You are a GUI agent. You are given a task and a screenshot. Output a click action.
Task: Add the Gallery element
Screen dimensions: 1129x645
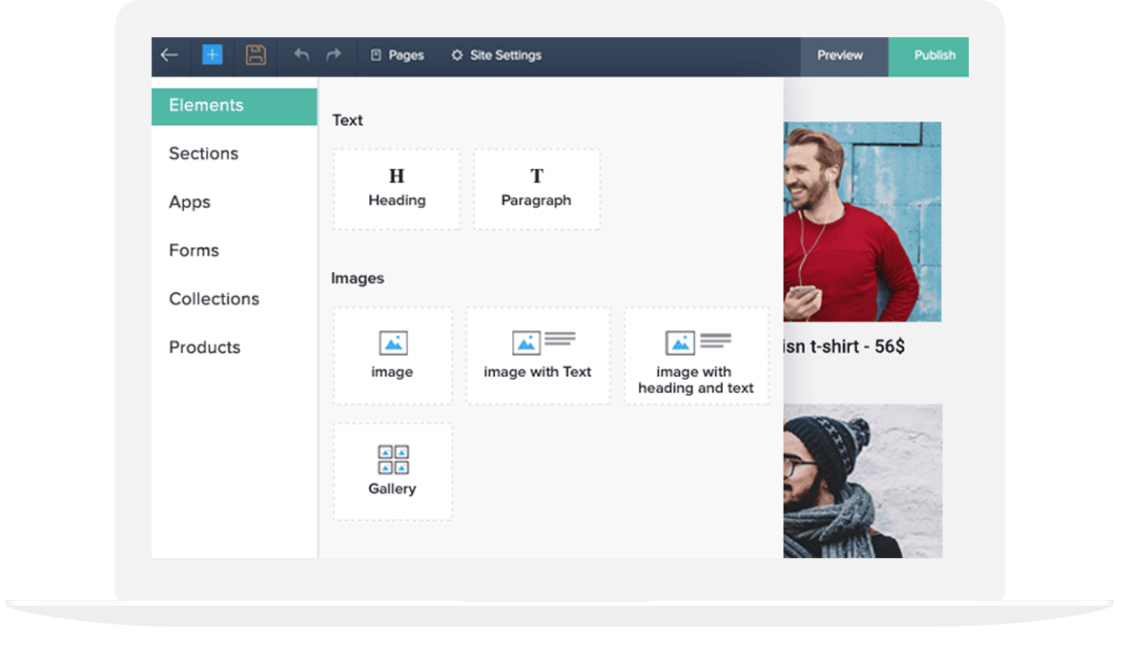(393, 471)
